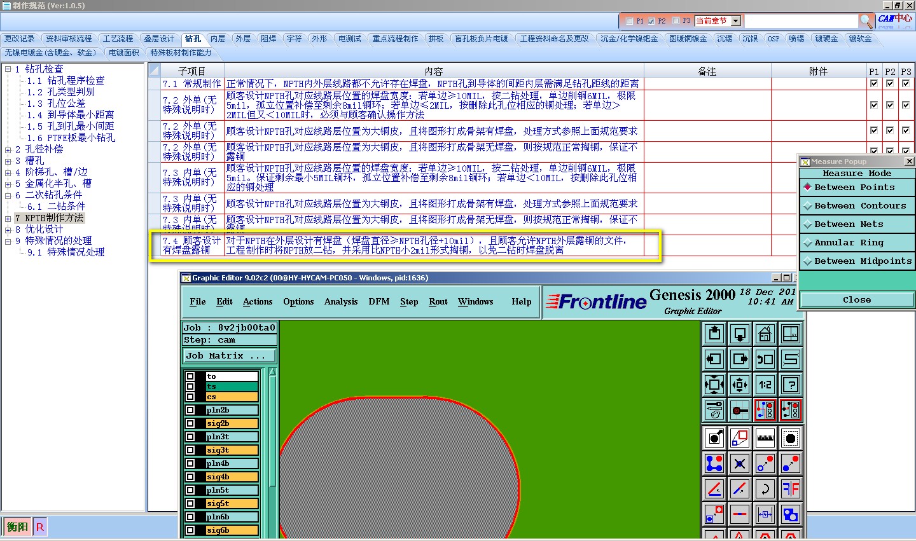916x541 pixels.
Task: Click the pan down icon in Graphic Editor
Action: pyautogui.click(x=740, y=334)
